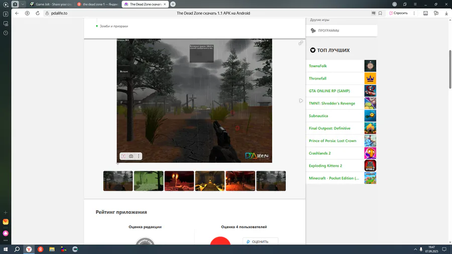The image size is (452, 254).
Task: Open a new tab with the plus button
Action: pyautogui.click(x=173, y=5)
